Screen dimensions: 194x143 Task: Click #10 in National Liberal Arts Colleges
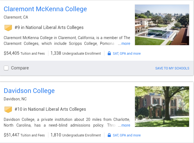click(x=50, y=109)
